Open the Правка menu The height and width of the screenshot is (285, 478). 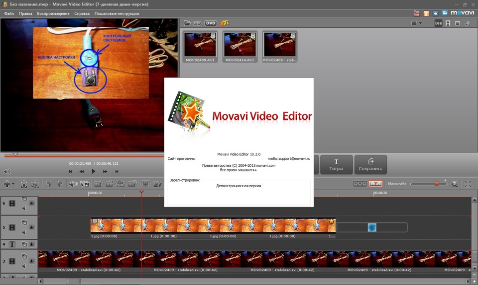point(25,13)
